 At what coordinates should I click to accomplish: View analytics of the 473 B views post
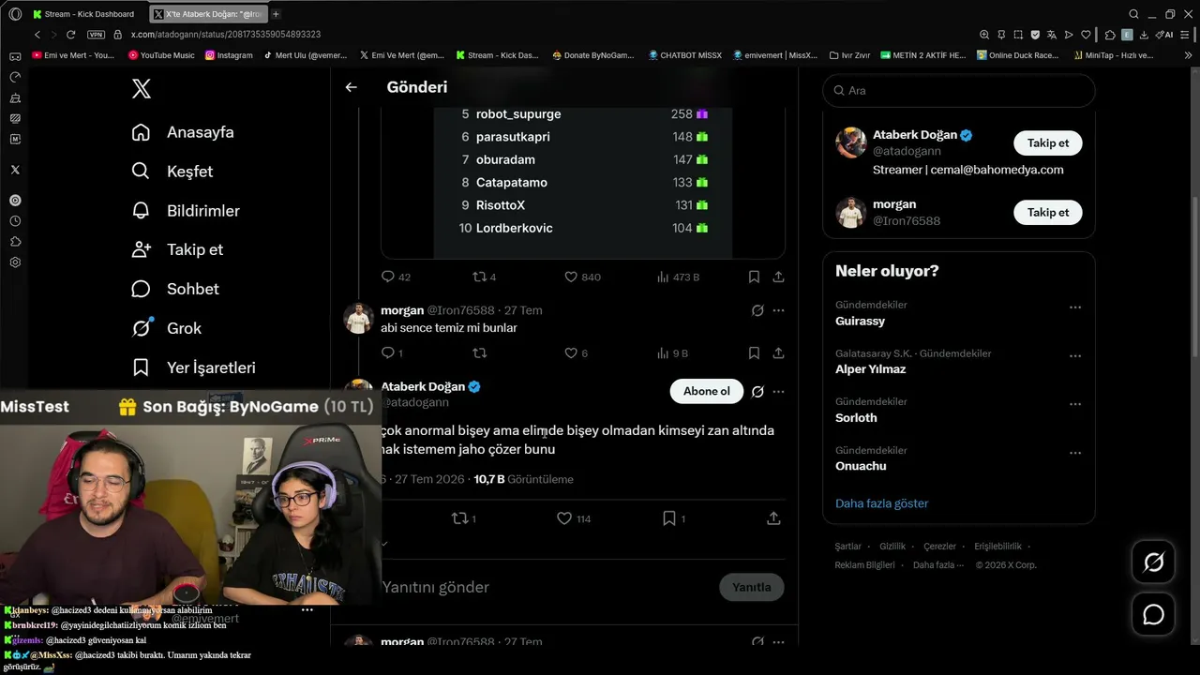click(x=663, y=277)
